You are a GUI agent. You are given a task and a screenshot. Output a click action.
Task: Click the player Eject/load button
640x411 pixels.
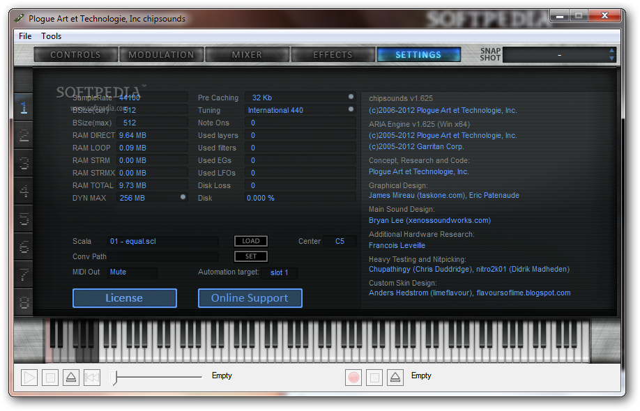point(71,378)
